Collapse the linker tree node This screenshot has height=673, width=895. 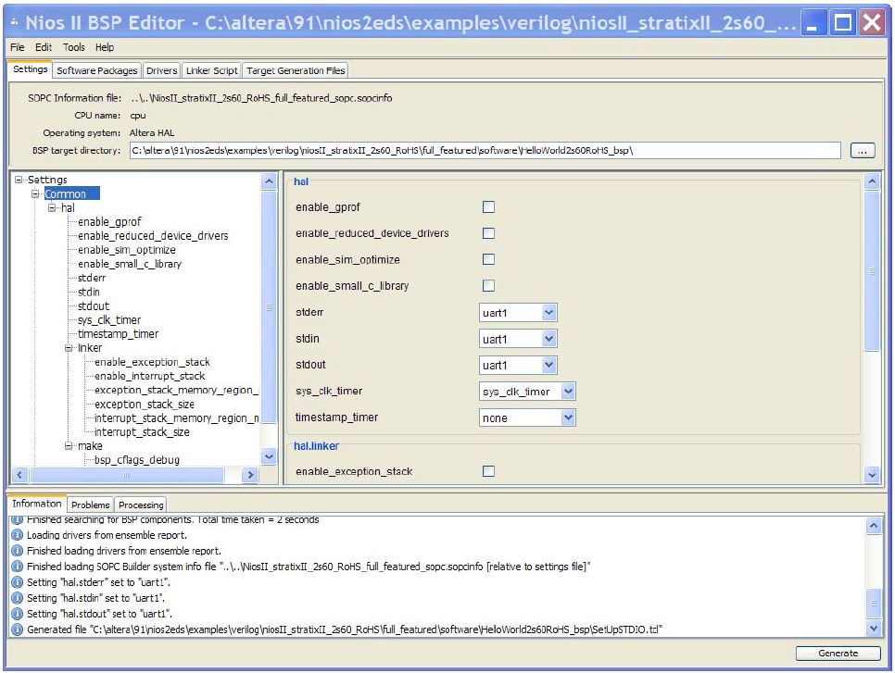(69, 348)
